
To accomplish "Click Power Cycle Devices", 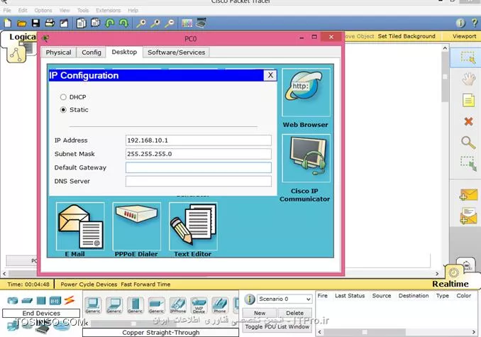I will [89, 284].
